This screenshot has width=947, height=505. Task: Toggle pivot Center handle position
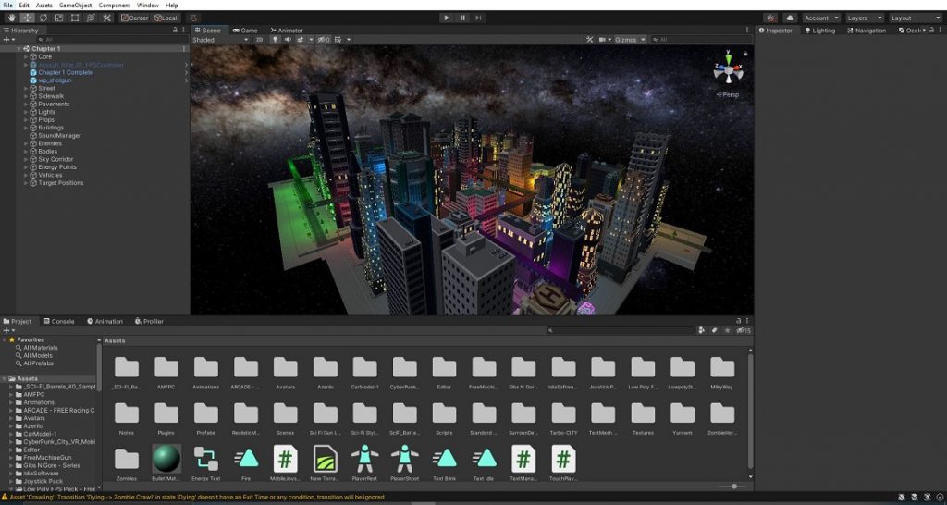[x=135, y=18]
